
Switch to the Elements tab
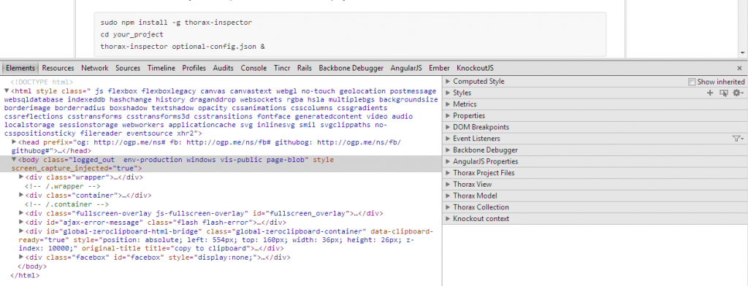pos(20,68)
